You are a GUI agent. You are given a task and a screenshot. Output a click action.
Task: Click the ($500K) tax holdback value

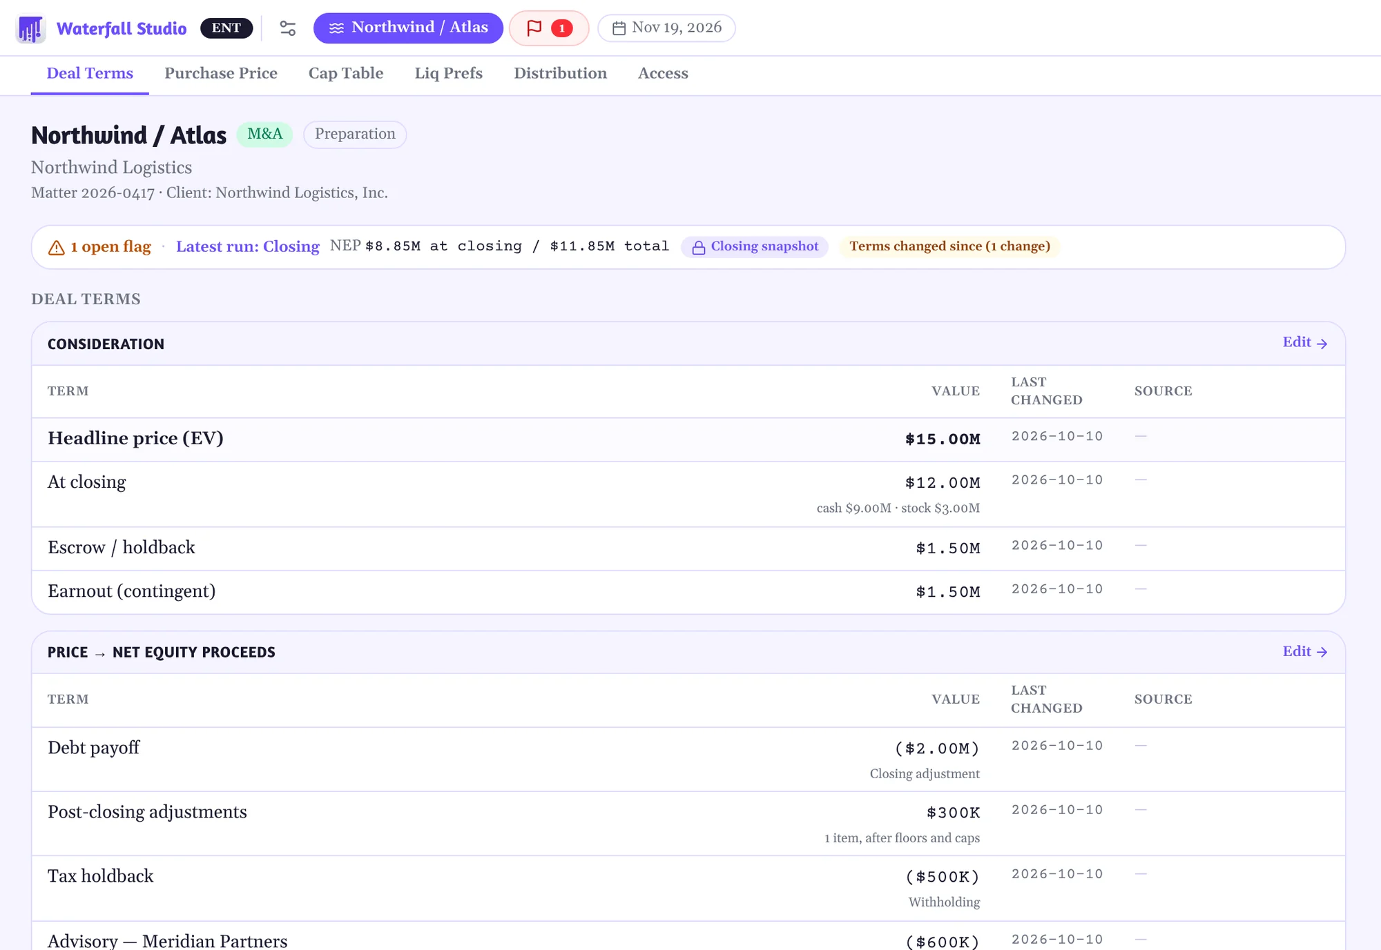pos(943,877)
